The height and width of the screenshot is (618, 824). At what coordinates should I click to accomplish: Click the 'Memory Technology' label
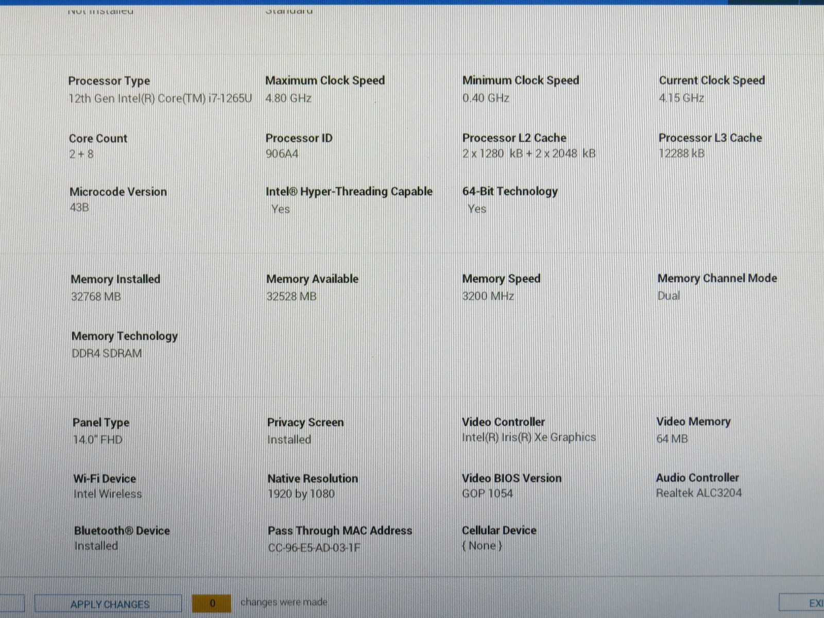tap(124, 336)
